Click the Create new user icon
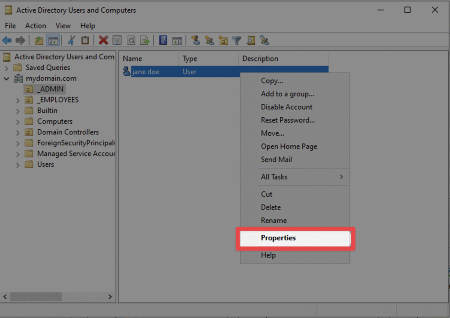Image resolution: width=450 pixels, height=318 pixels. (196, 41)
